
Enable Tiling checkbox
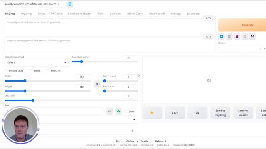pos(31,71)
